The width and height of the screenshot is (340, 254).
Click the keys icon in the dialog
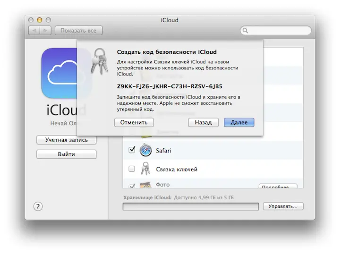click(100, 61)
